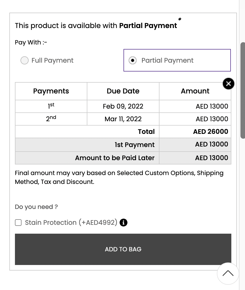The height and width of the screenshot is (290, 245).
Task: Click the Mar 11, 2022 due date cell
Action: pos(123,119)
